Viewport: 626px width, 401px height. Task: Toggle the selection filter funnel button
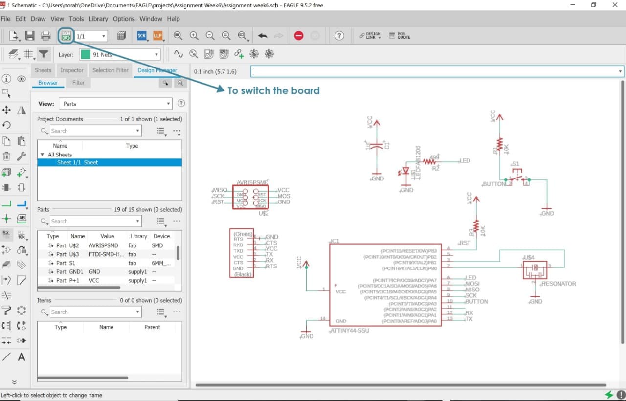[x=44, y=54]
